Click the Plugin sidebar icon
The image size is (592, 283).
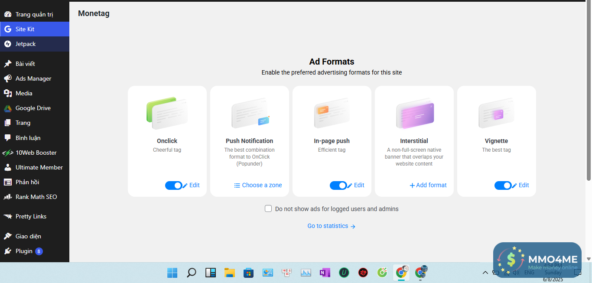8,251
